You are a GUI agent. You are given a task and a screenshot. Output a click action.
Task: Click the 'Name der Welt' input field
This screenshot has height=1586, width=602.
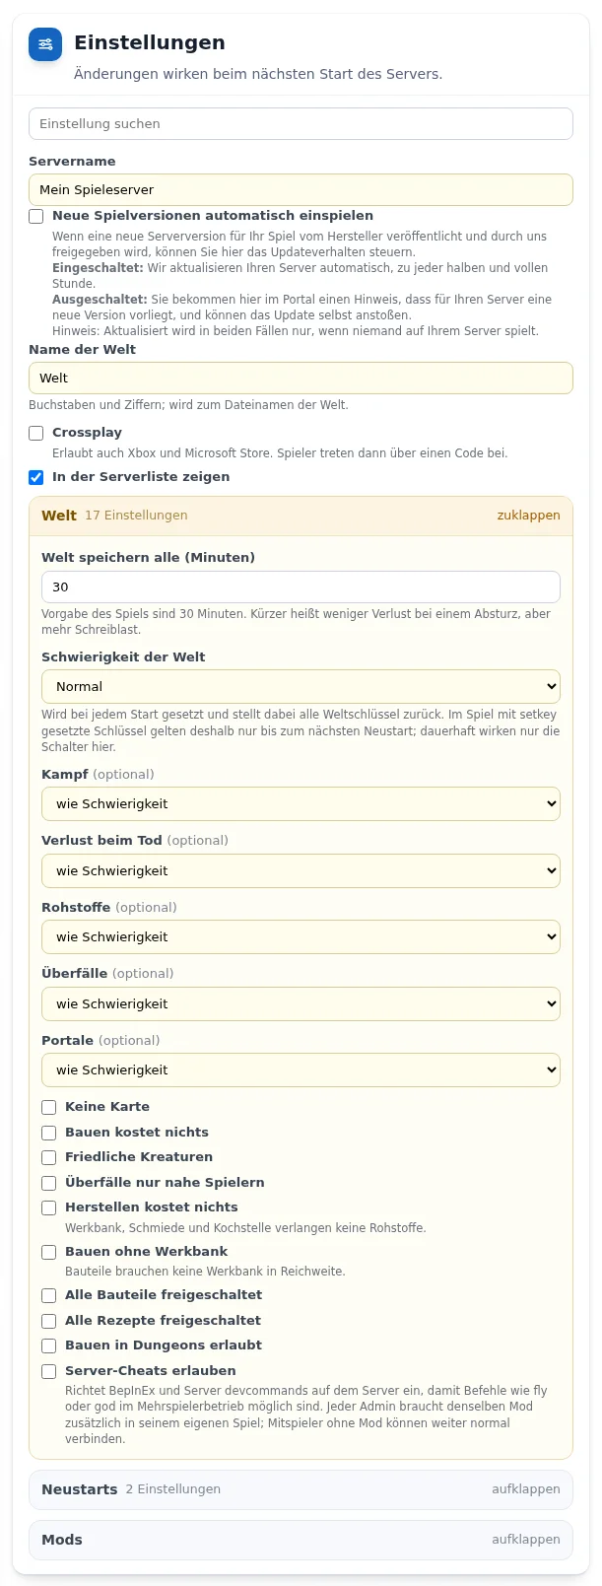pos(301,378)
